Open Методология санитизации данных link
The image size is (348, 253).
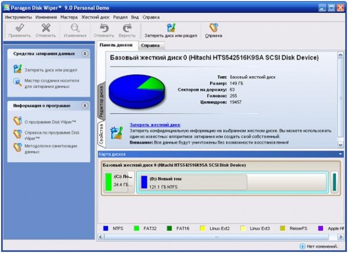pyautogui.click(x=51, y=149)
